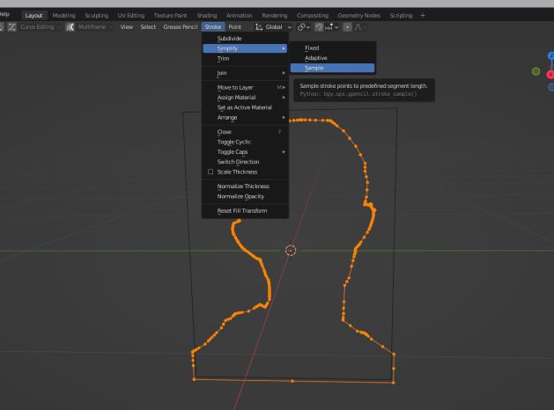Open the pivot point link icon menu
The image size is (554, 410).
[304, 26]
